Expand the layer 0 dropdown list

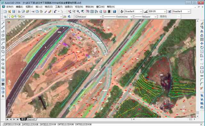(61, 17)
